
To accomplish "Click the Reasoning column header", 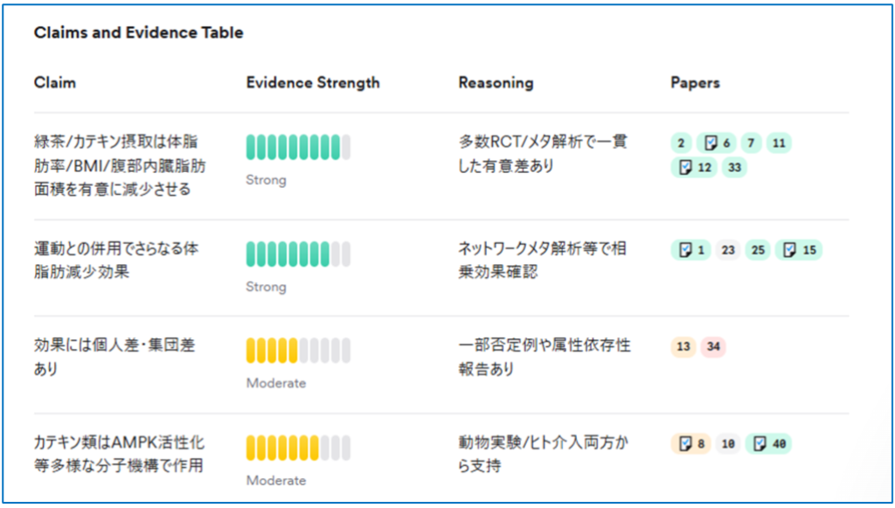I will coord(496,83).
